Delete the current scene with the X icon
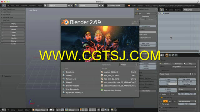Image resolution: width=200 pixels, height=112 pixels. click(x=102, y=6)
